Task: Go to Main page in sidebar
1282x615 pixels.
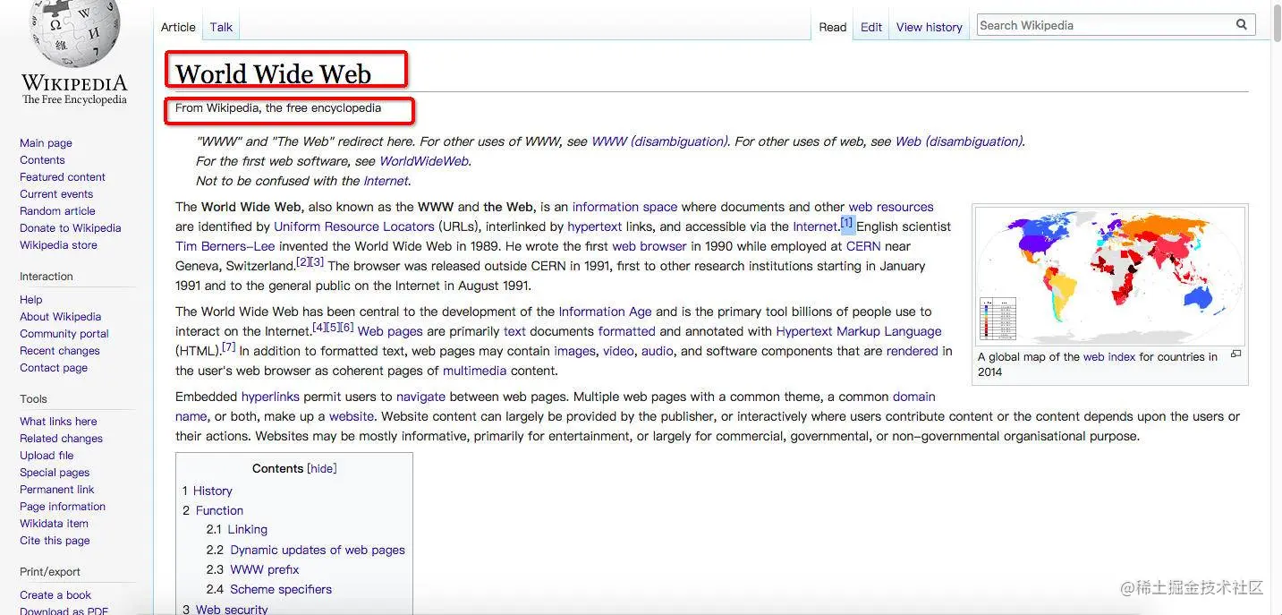Action: [x=46, y=143]
